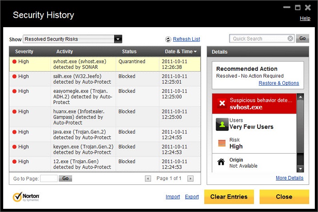Select the huanx.exe Infostealer.Gampass entry

[105, 117]
